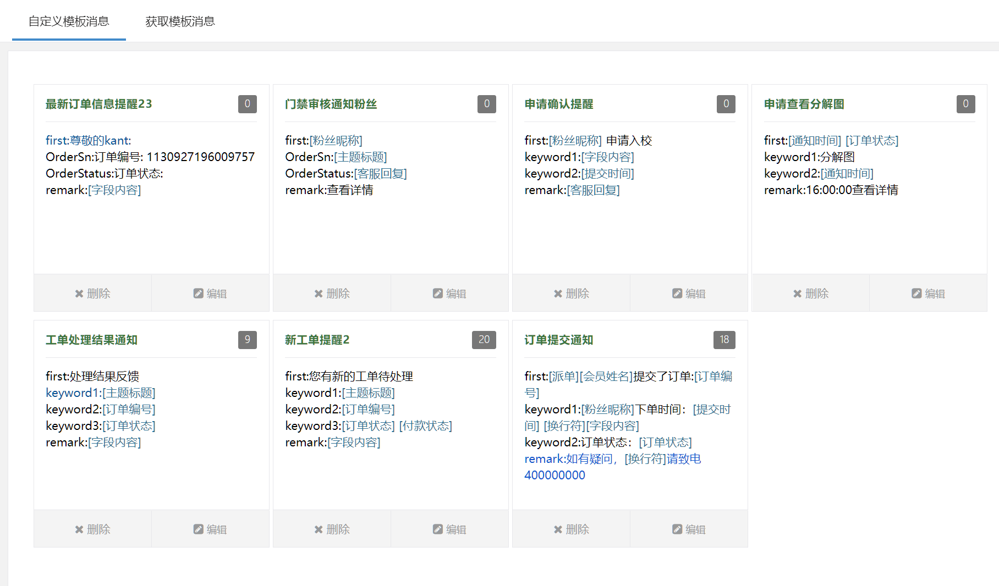Switch to the 获取模板消息 tab

tap(180, 21)
